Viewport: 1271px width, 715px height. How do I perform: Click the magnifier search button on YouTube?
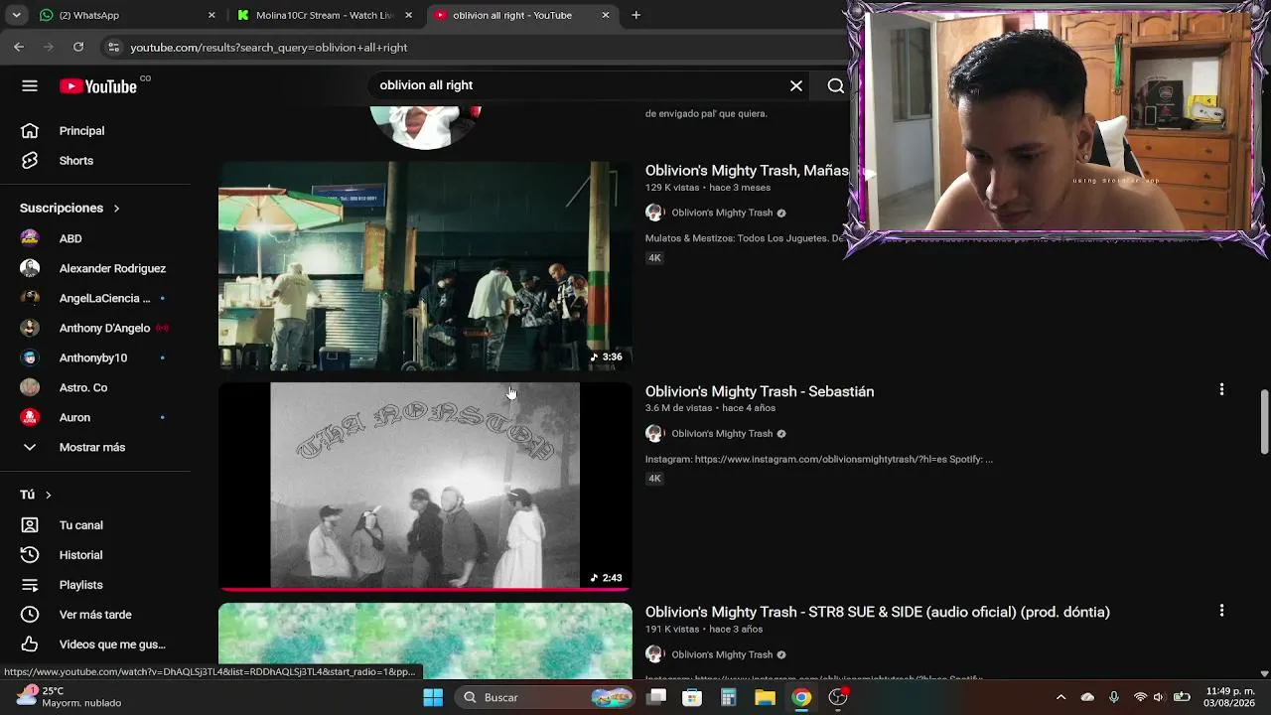point(836,86)
